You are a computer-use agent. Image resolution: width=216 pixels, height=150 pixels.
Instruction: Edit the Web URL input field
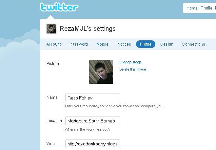(93, 144)
